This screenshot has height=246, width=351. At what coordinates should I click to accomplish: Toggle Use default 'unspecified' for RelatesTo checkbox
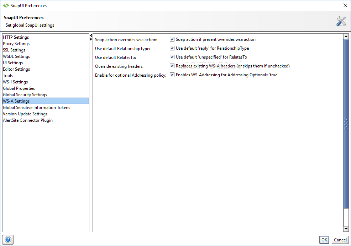(172, 57)
